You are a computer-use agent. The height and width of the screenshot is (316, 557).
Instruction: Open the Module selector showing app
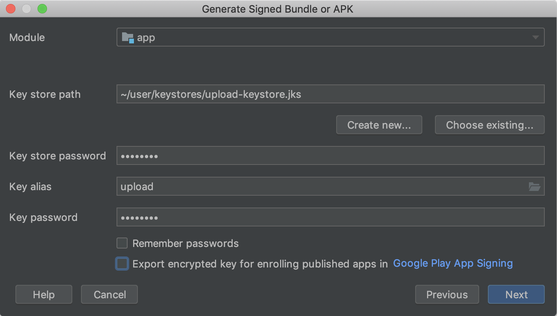pyautogui.click(x=330, y=37)
